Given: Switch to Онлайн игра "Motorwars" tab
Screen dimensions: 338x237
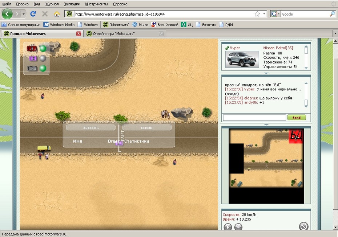Looking at the screenshot, I should pyautogui.click(x=124, y=34).
